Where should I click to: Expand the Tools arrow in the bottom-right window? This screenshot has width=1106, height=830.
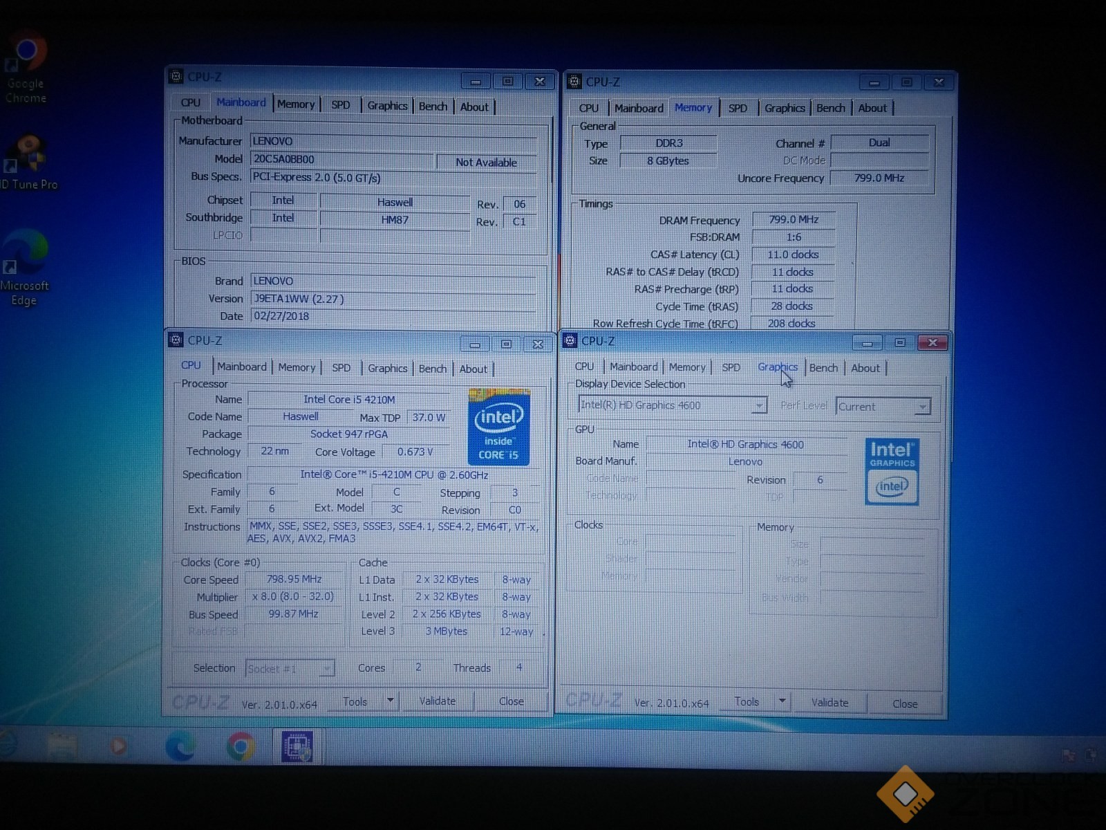click(x=782, y=701)
